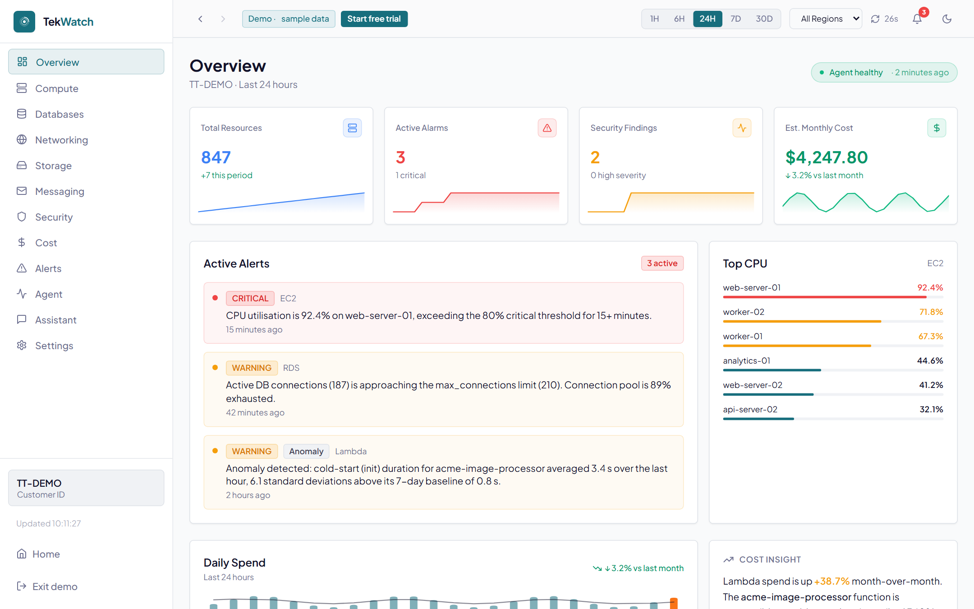Click worker-02 CPU usage bar
Screen dimensions: 974x609
[x=833, y=322]
